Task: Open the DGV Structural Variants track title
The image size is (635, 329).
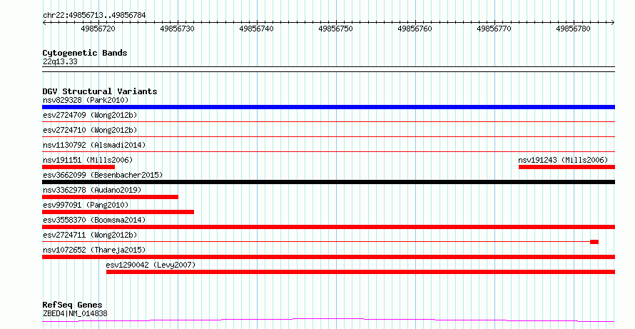Action: click(100, 91)
